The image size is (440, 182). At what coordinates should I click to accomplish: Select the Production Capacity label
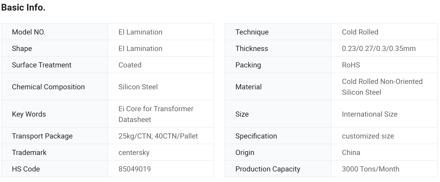[268, 169]
